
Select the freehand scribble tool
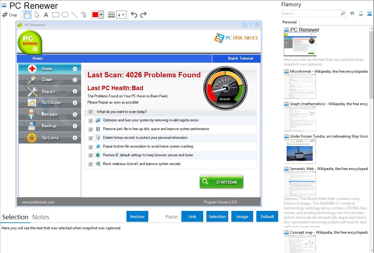[x=84, y=15]
